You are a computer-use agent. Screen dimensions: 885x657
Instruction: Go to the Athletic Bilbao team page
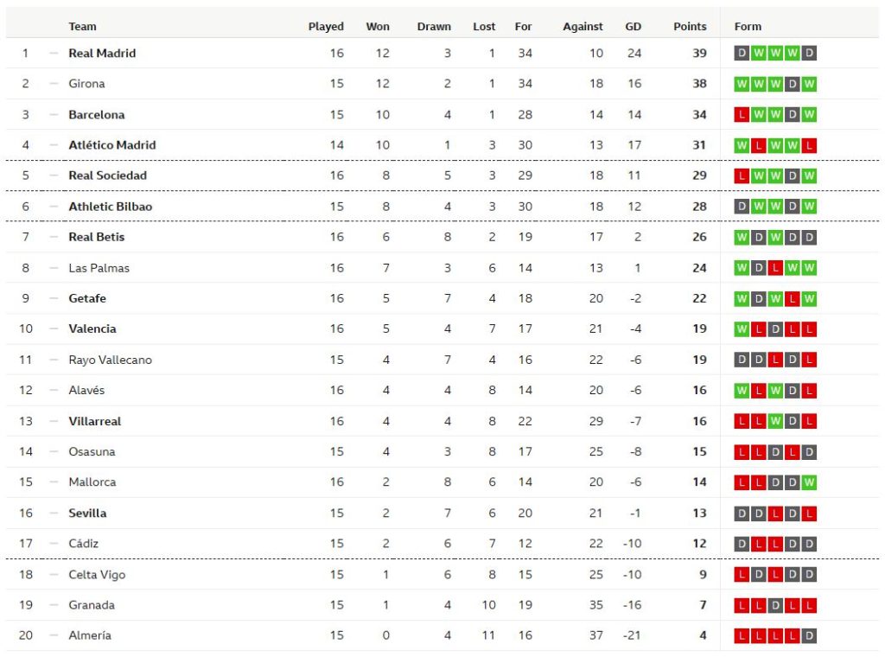click(110, 207)
